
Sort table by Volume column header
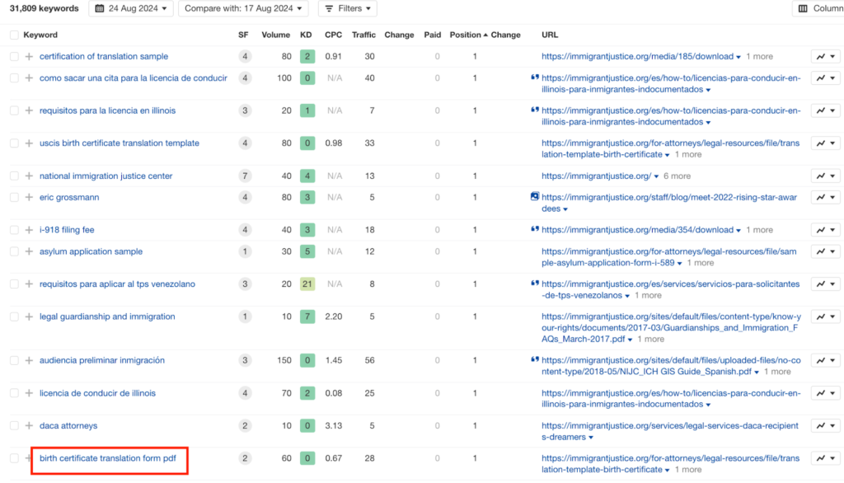[275, 35]
